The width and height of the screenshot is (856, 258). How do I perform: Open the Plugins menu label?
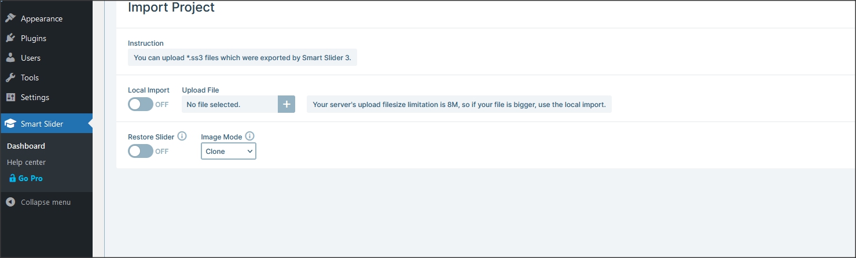coord(34,38)
